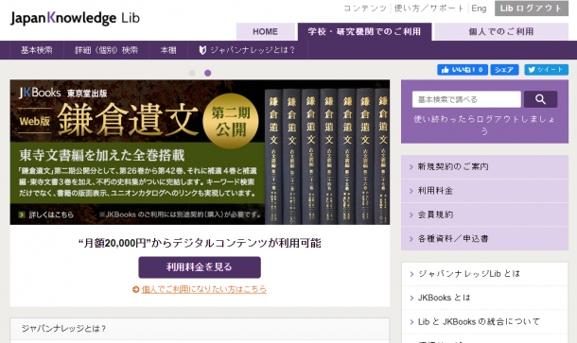Open 新規契約のご案内 chevron item

(x=484, y=167)
